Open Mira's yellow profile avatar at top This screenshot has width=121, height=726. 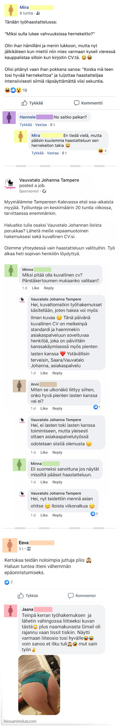click(11, 10)
